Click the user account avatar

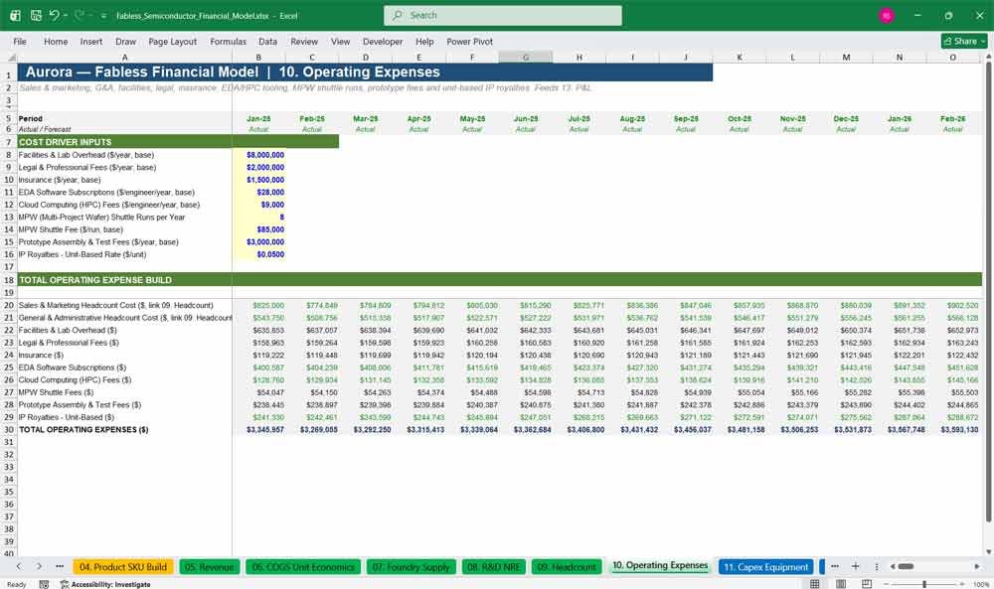pos(887,15)
